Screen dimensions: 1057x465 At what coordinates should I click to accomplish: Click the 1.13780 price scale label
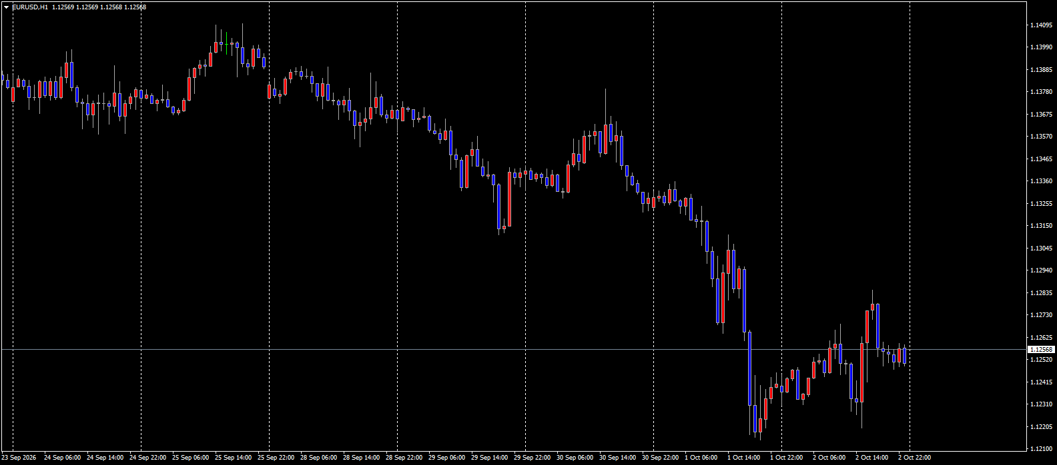click(x=1041, y=92)
